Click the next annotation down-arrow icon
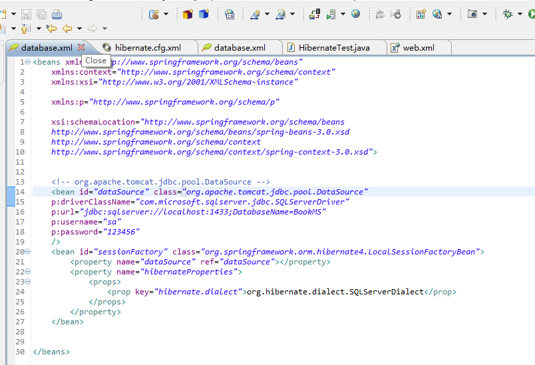Image resolution: width=535 pixels, height=365 pixels. coord(3,29)
